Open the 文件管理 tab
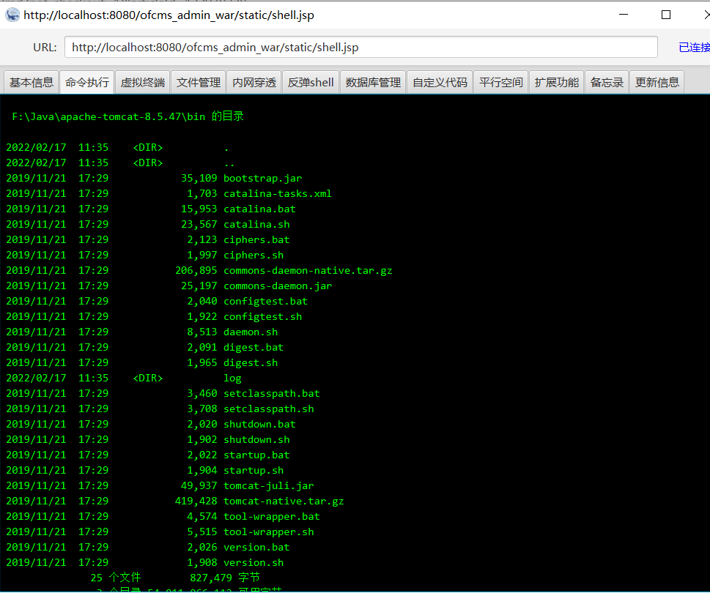This screenshot has height=593, width=710. [x=199, y=82]
